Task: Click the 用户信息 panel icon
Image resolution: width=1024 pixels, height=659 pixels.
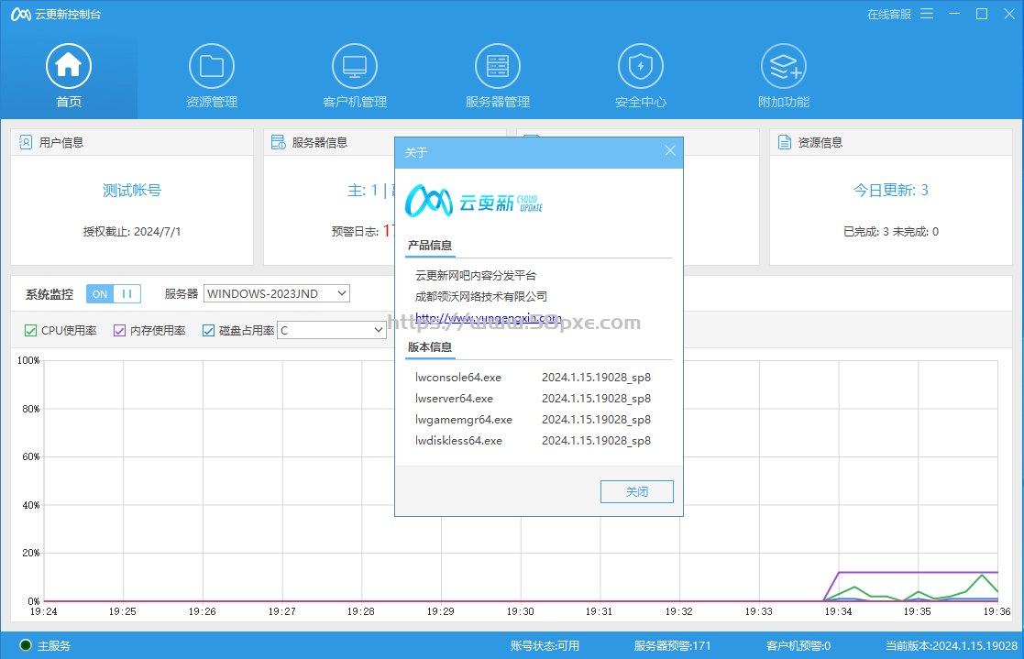Action: (26, 142)
